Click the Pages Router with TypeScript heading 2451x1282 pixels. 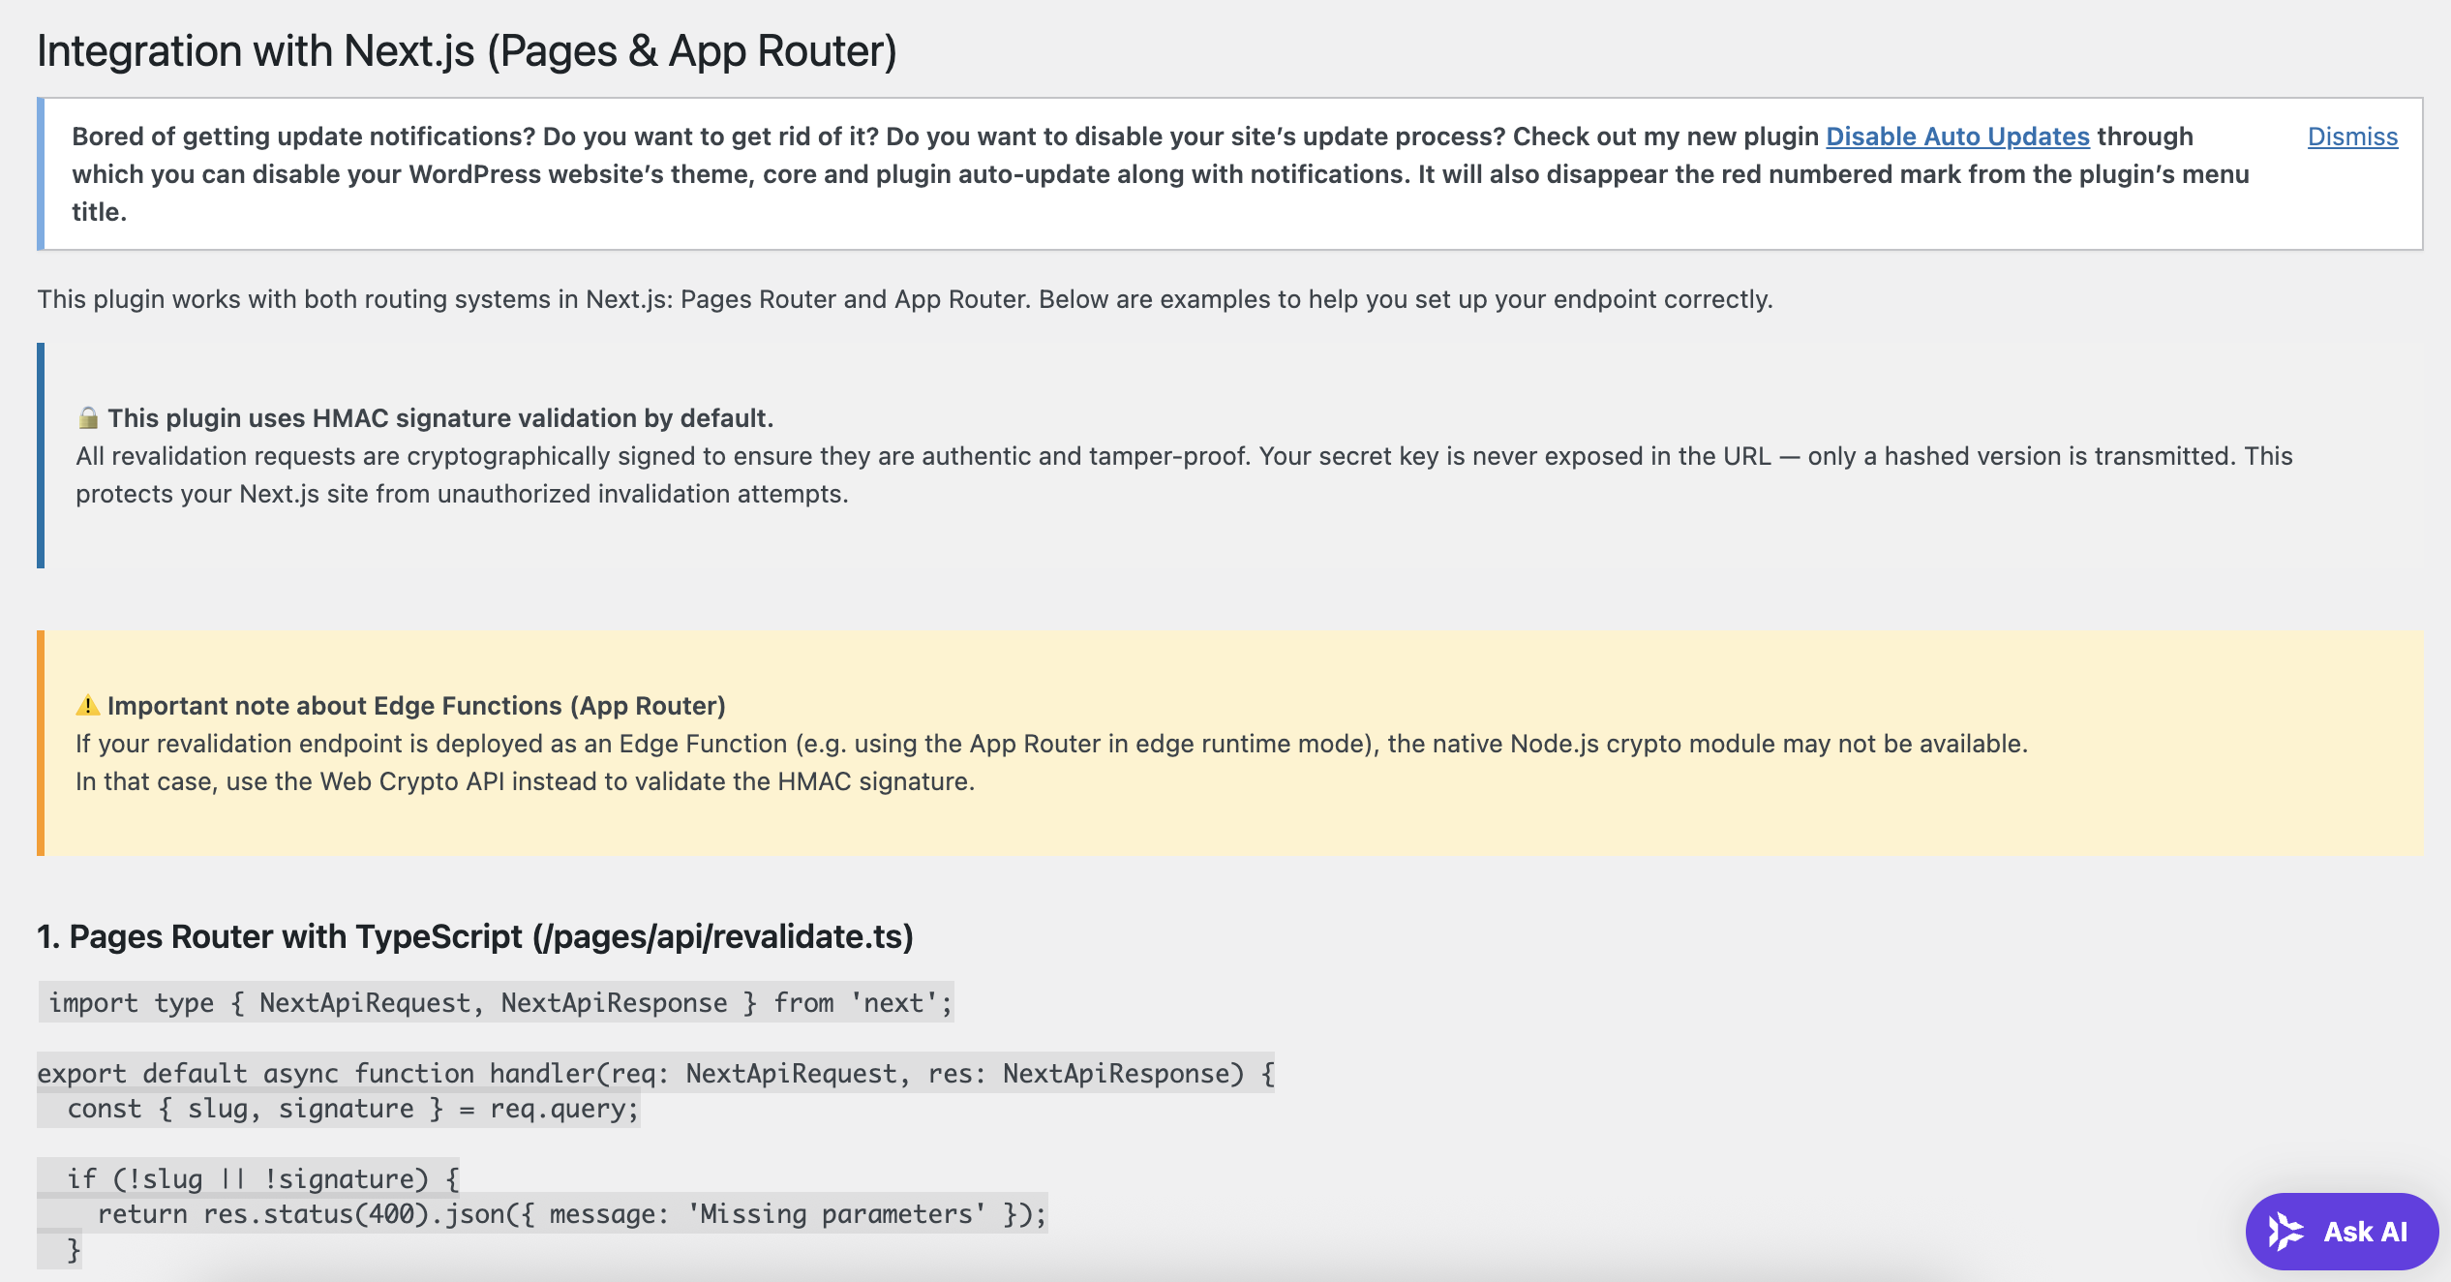[x=475, y=936]
